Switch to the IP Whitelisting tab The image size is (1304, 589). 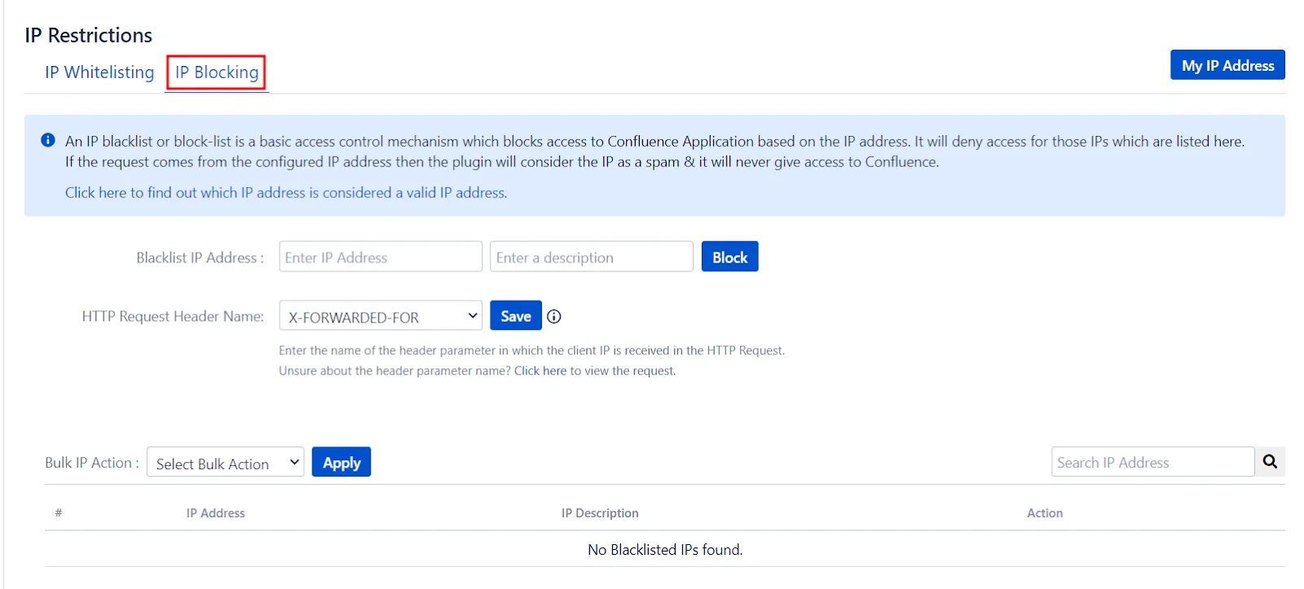[x=99, y=73]
